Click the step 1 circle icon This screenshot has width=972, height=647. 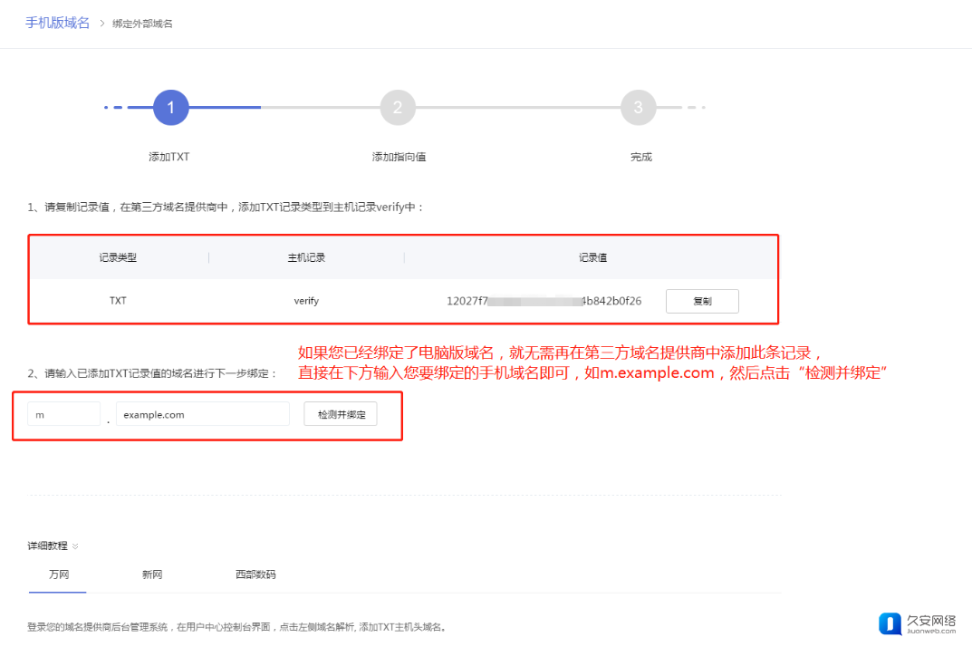pos(170,108)
